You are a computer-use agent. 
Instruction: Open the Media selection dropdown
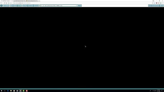[68, 6]
